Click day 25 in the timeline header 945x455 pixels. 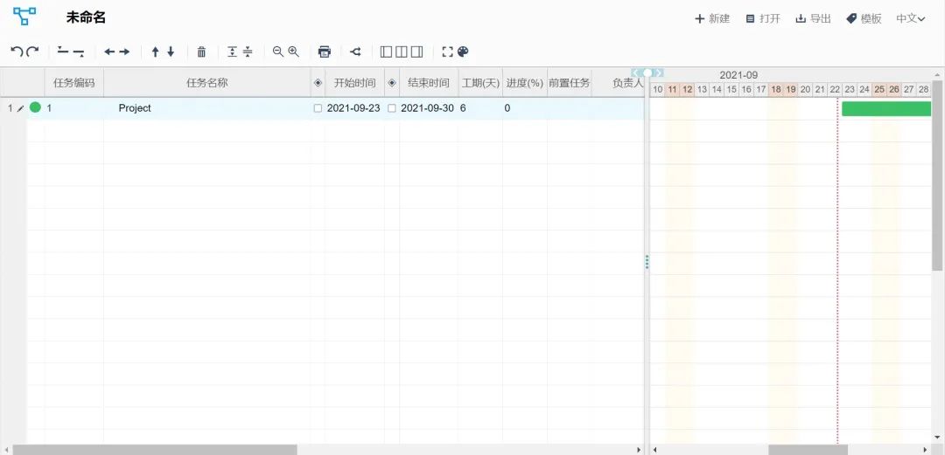(x=879, y=90)
